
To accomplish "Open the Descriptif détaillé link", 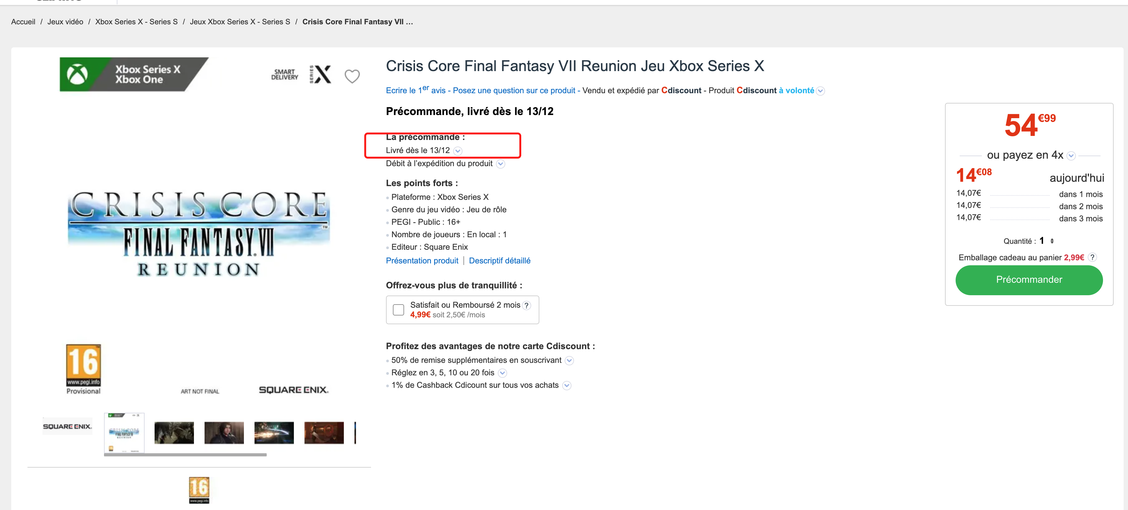I will pyautogui.click(x=499, y=261).
